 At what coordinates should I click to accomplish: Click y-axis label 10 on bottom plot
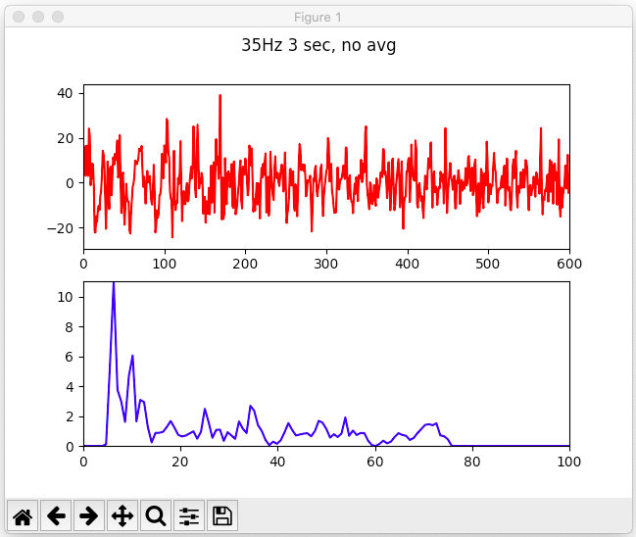coord(65,297)
